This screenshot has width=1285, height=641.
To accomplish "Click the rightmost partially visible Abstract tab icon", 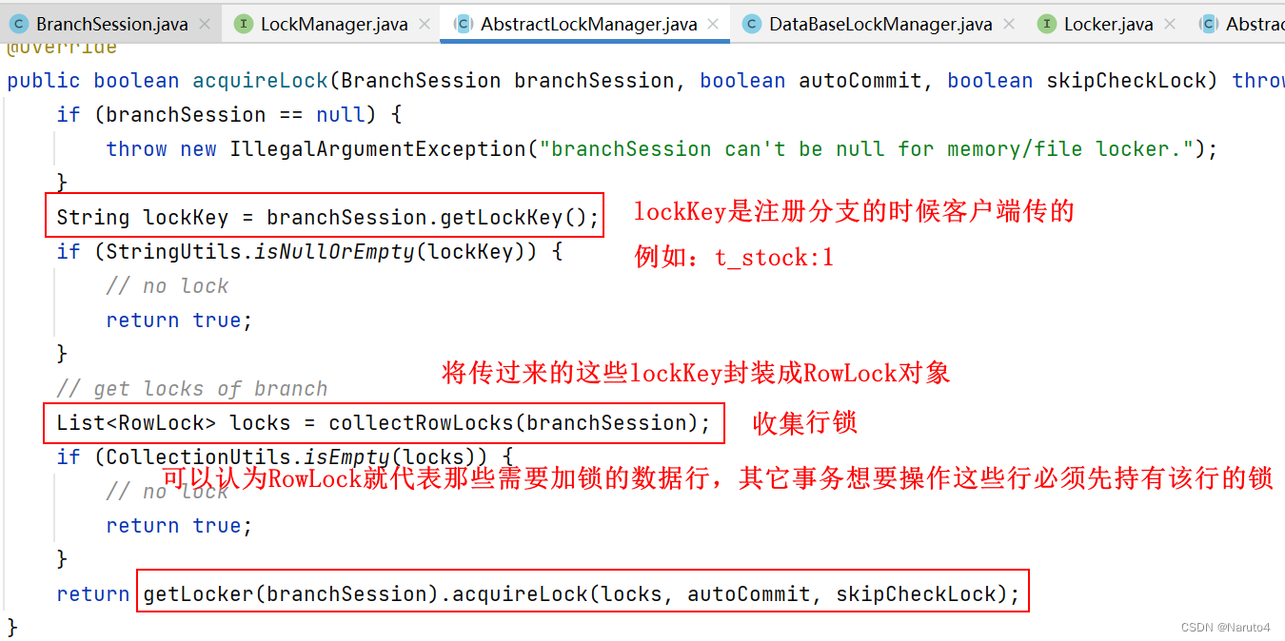I will pos(1209,24).
